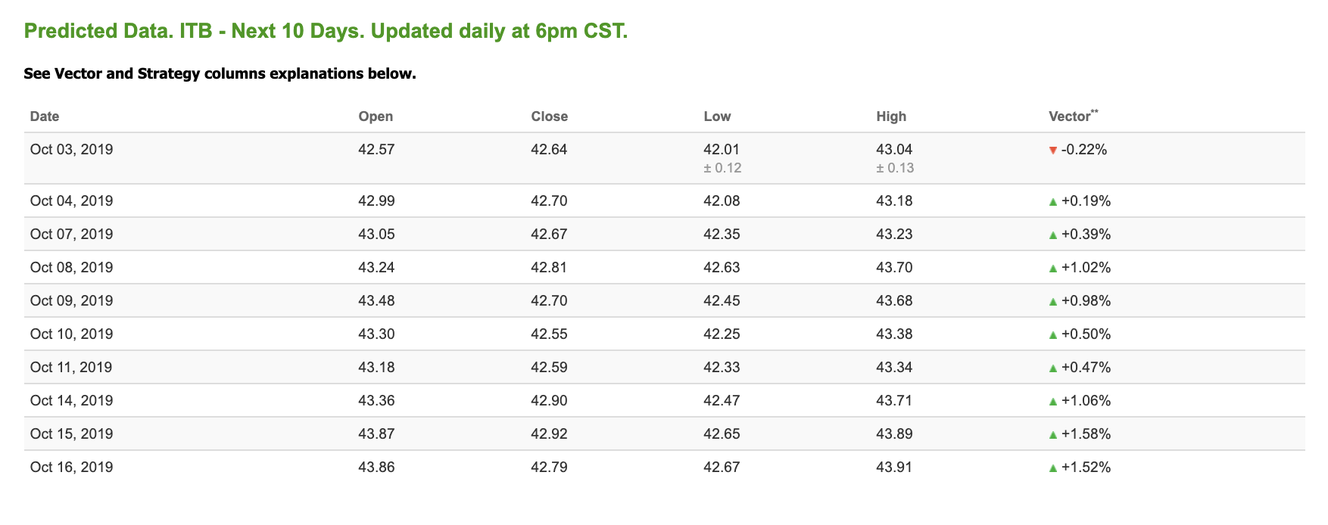
Task: Click the green up arrow beside +0.98%
Action: (x=1052, y=302)
